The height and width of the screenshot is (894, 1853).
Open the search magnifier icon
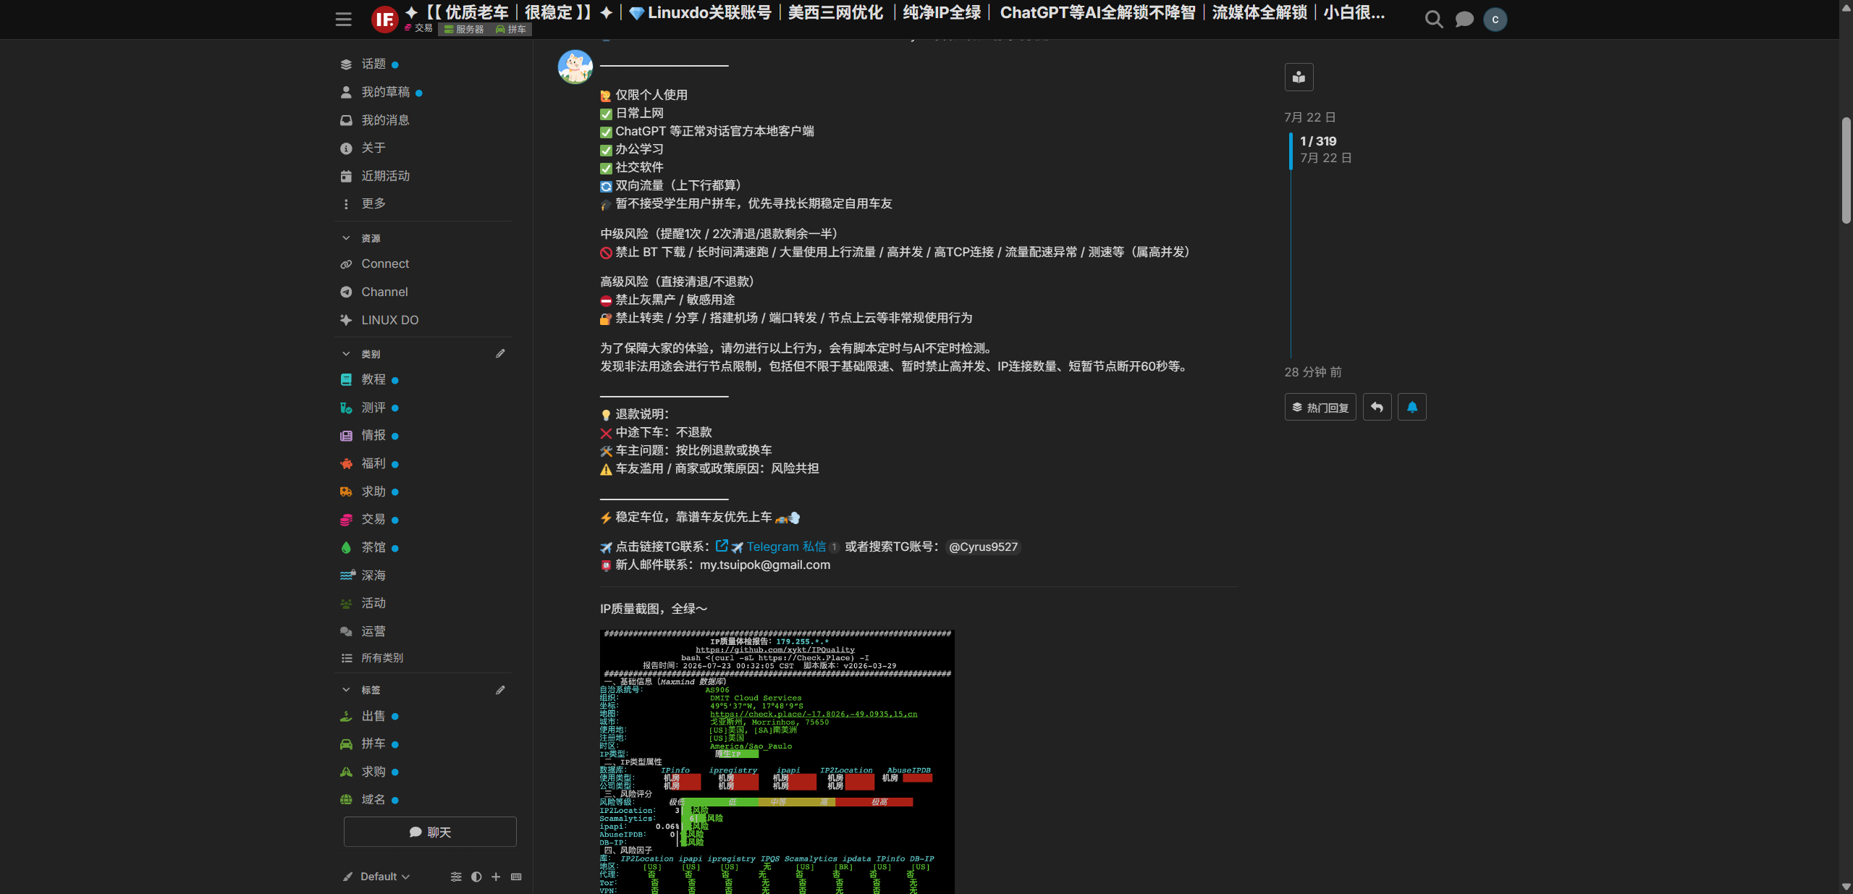pos(1433,20)
